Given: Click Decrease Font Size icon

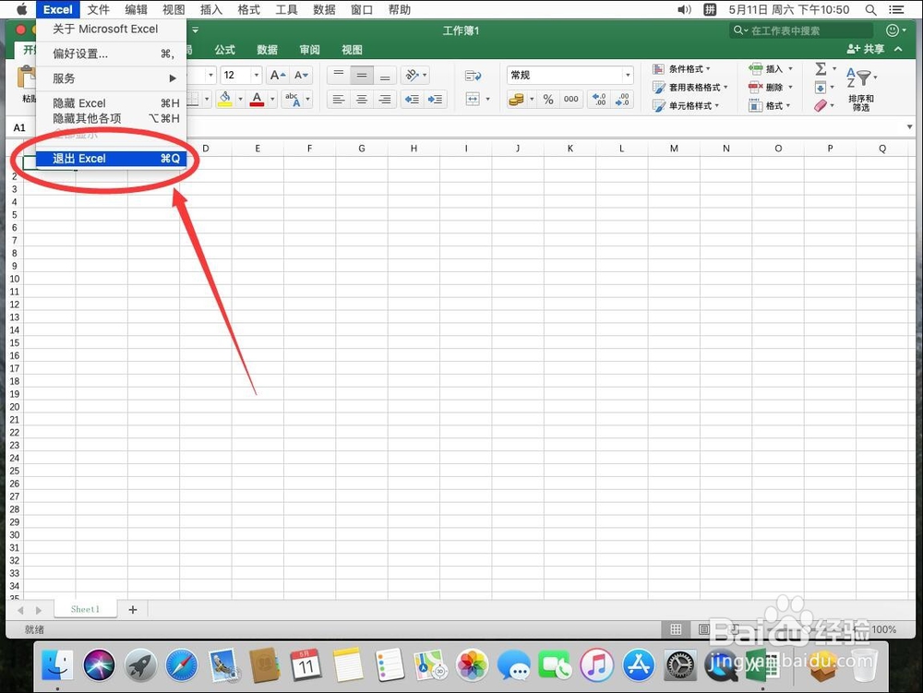Looking at the screenshot, I should [301, 76].
